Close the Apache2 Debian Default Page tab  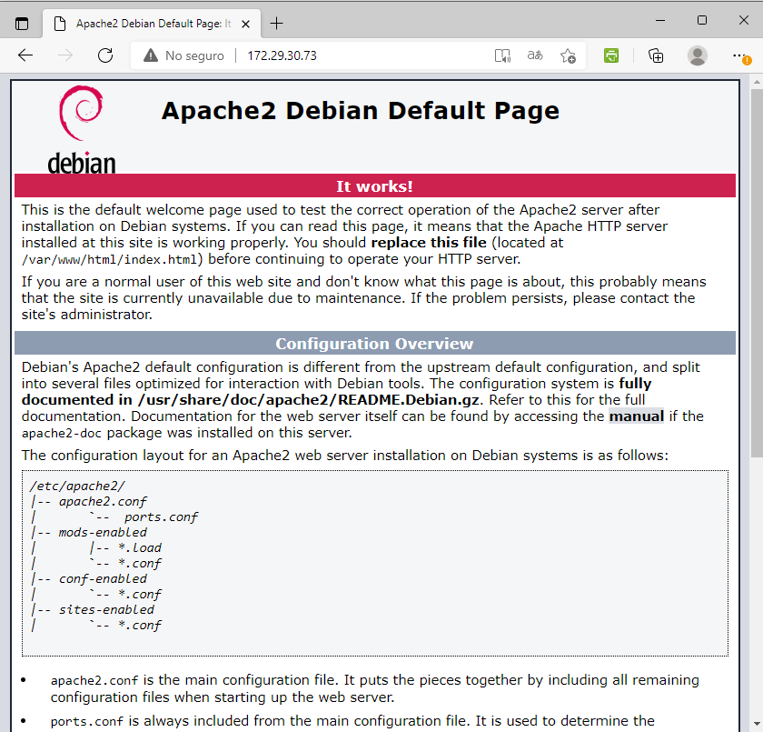pyautogui.click(x=246, y=24)
